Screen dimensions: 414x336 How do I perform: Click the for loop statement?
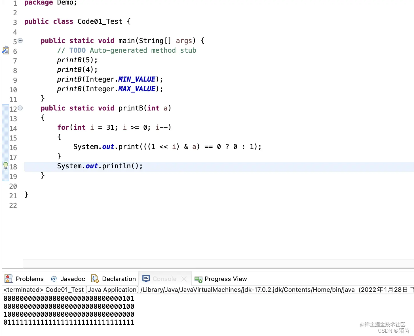tap(114, 127)
